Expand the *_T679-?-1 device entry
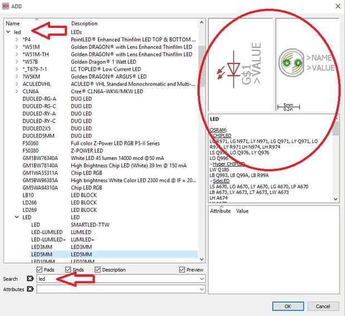This screenshot has width=345, height=316. click(17, 69)
